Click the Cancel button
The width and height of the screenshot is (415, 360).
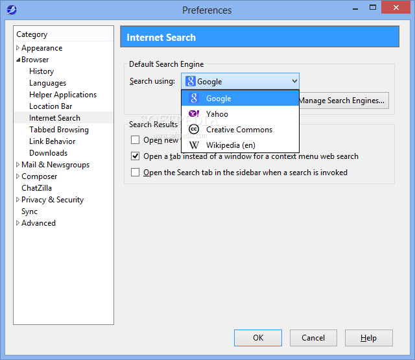pos(313,338)
